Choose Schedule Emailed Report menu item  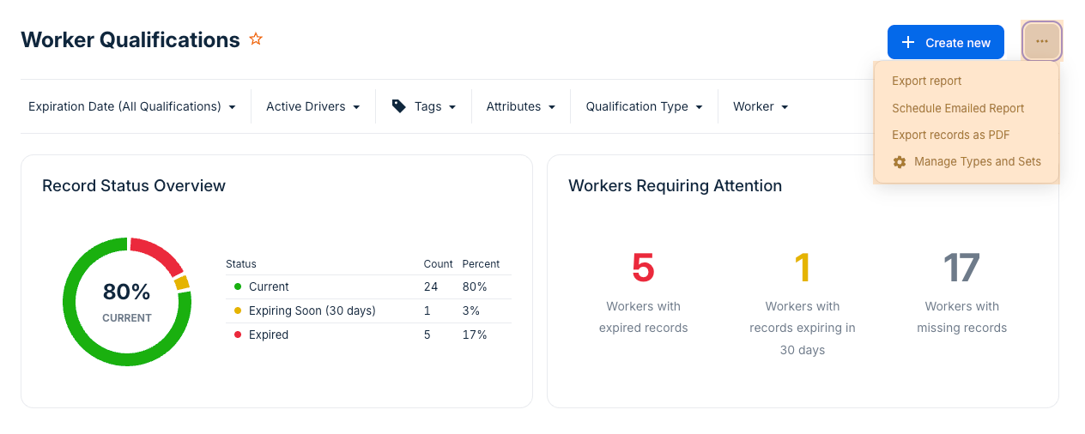point(958,108)
